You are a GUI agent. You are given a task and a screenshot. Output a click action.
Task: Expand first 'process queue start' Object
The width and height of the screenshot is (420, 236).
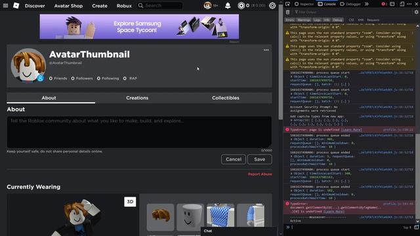point(291,77)
